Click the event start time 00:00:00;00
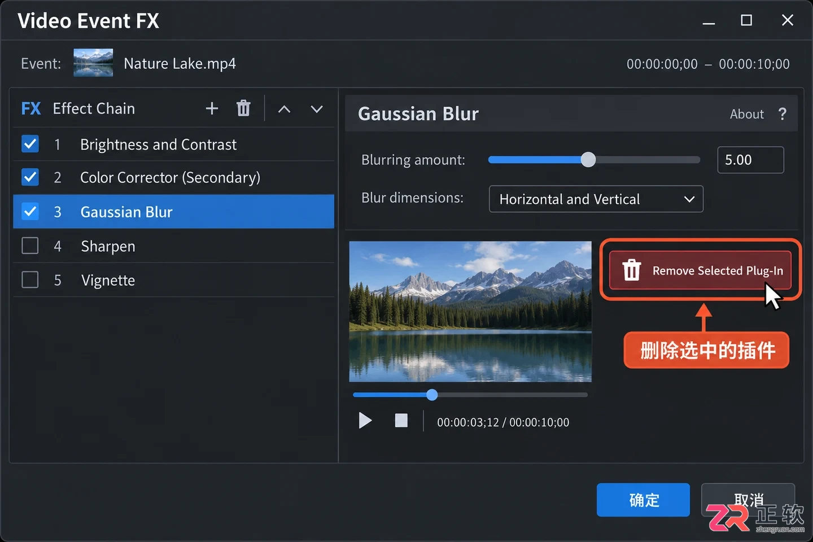The image size is (813, 542). coord(662,64)
